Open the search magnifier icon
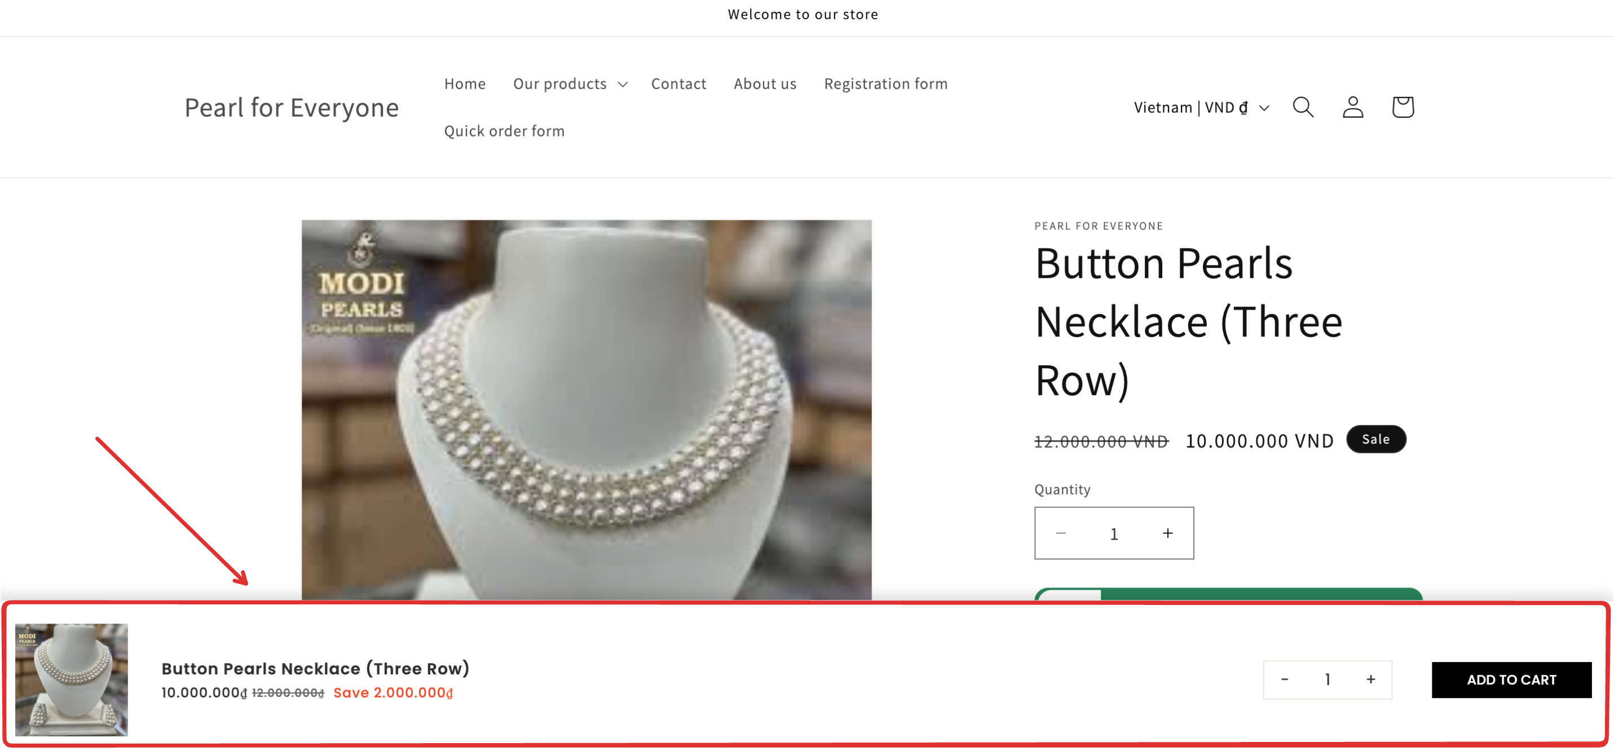The height and width of the screenshot is (751, 1614). (1303, 107)
